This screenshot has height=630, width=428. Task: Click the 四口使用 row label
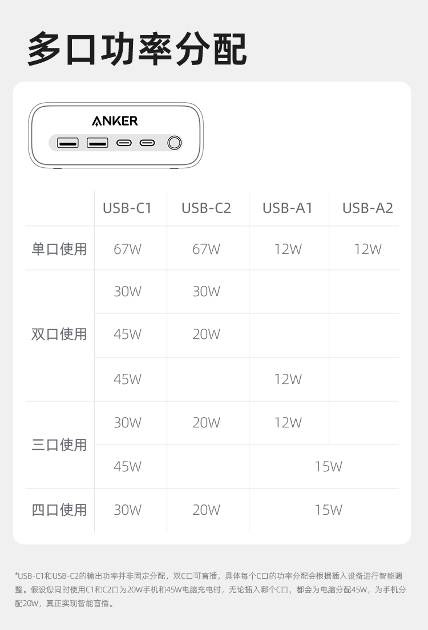tap(59, 510)
